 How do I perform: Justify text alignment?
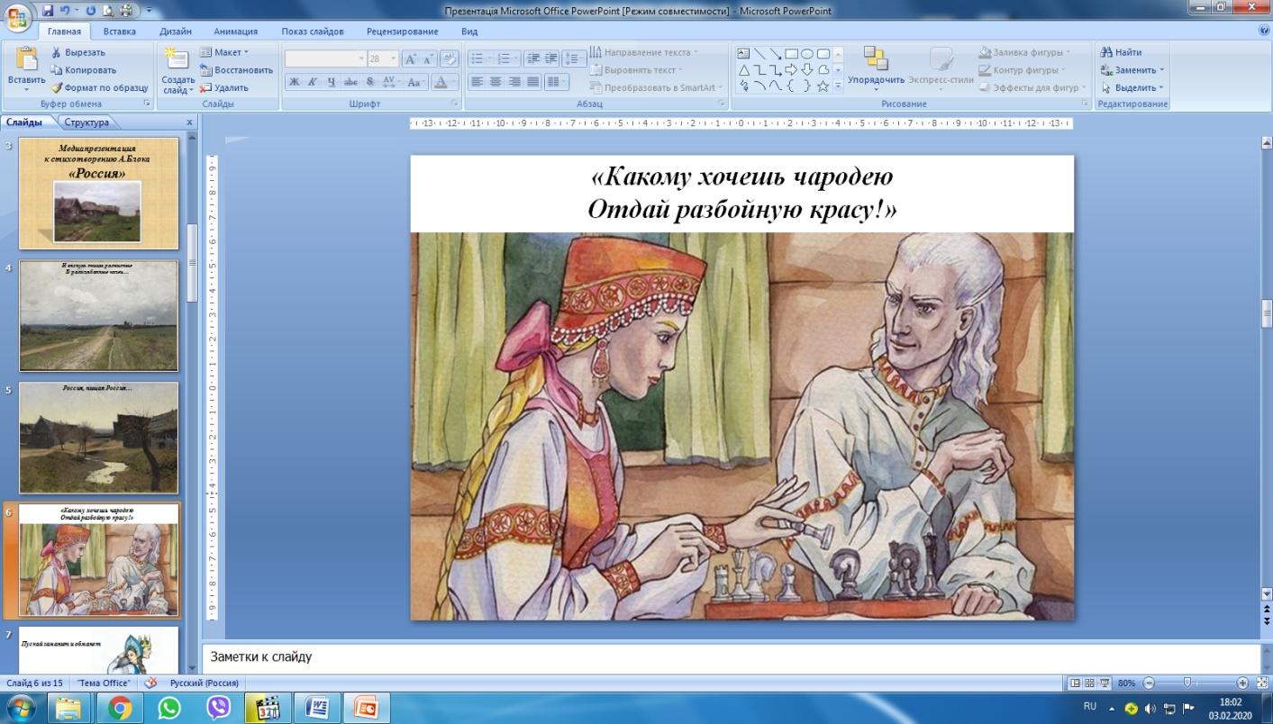[x=533, y=82]
